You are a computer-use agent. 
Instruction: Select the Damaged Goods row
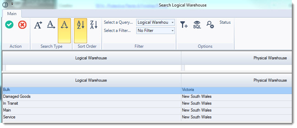147,97
